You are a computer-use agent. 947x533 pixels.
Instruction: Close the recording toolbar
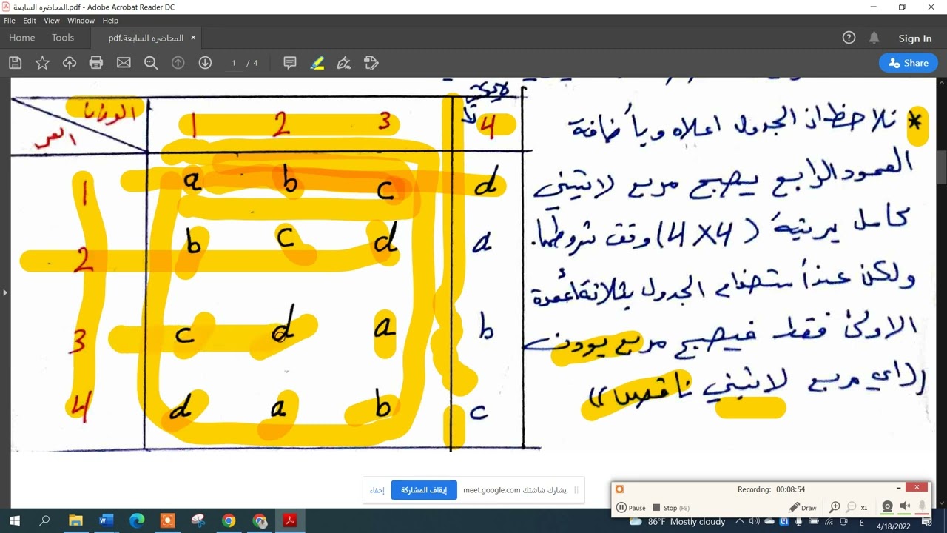tap(916, 487)
